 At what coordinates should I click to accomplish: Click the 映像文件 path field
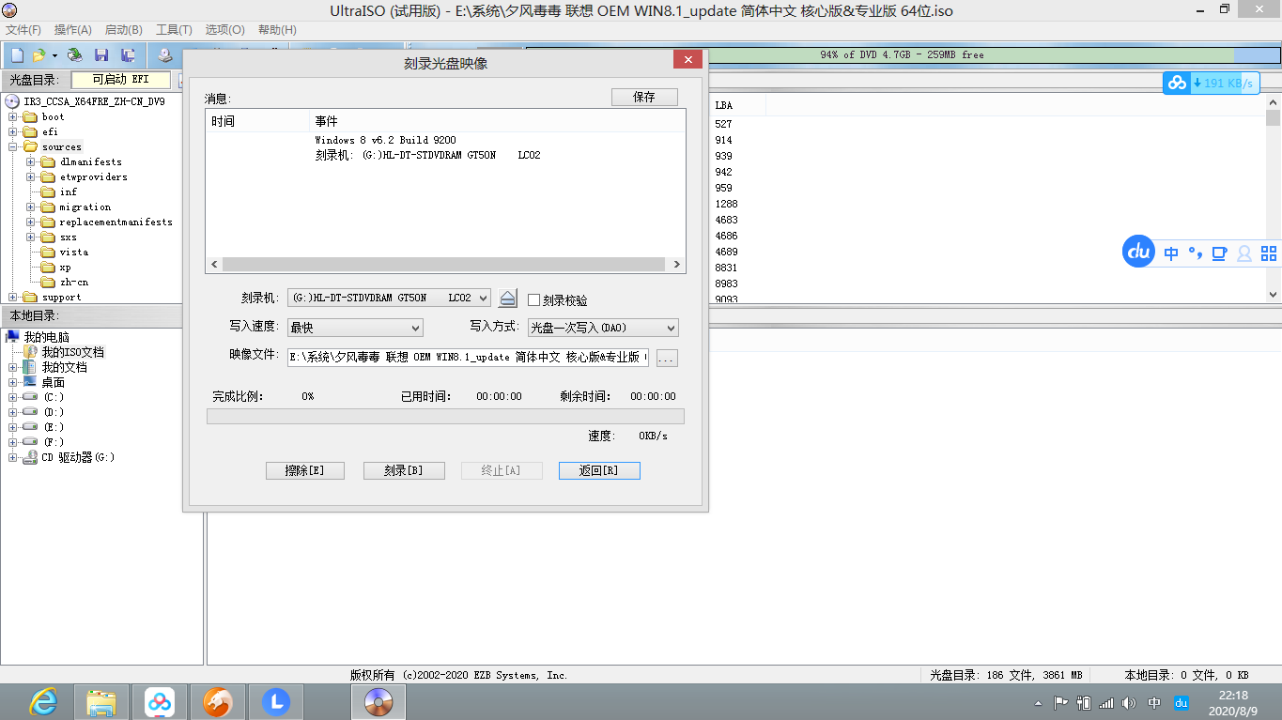(468, 358)
